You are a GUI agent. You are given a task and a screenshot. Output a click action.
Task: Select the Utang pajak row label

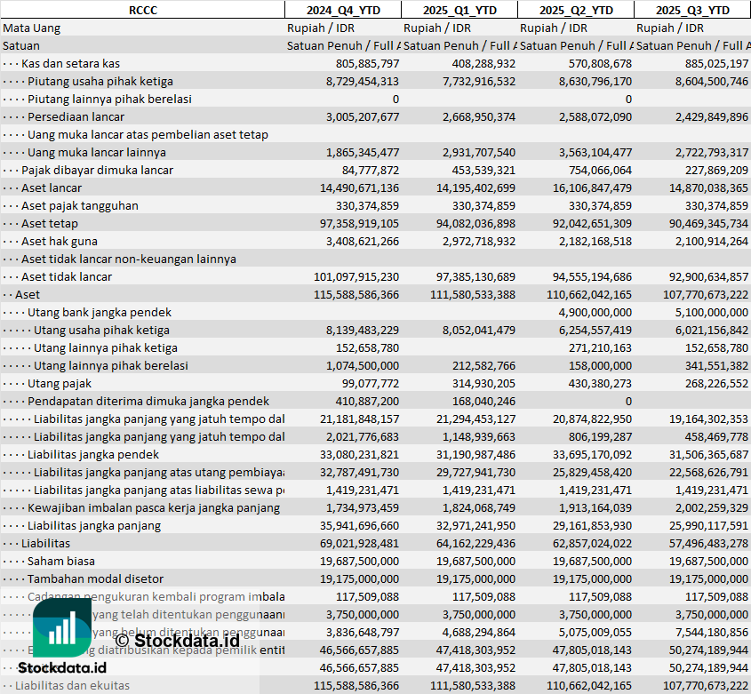(60, 383)
